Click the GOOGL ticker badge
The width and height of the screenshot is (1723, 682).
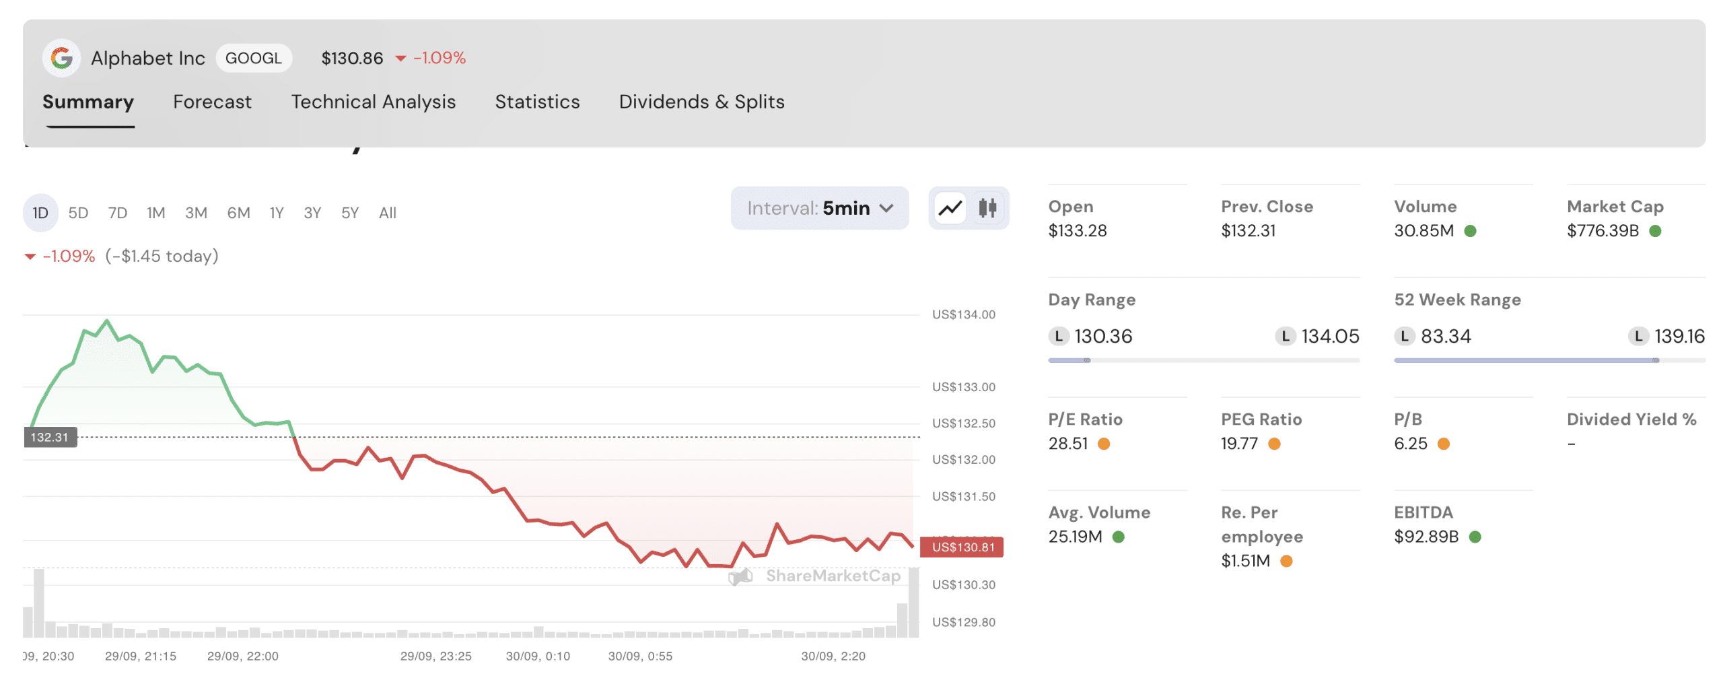click(x=253, y=58)
